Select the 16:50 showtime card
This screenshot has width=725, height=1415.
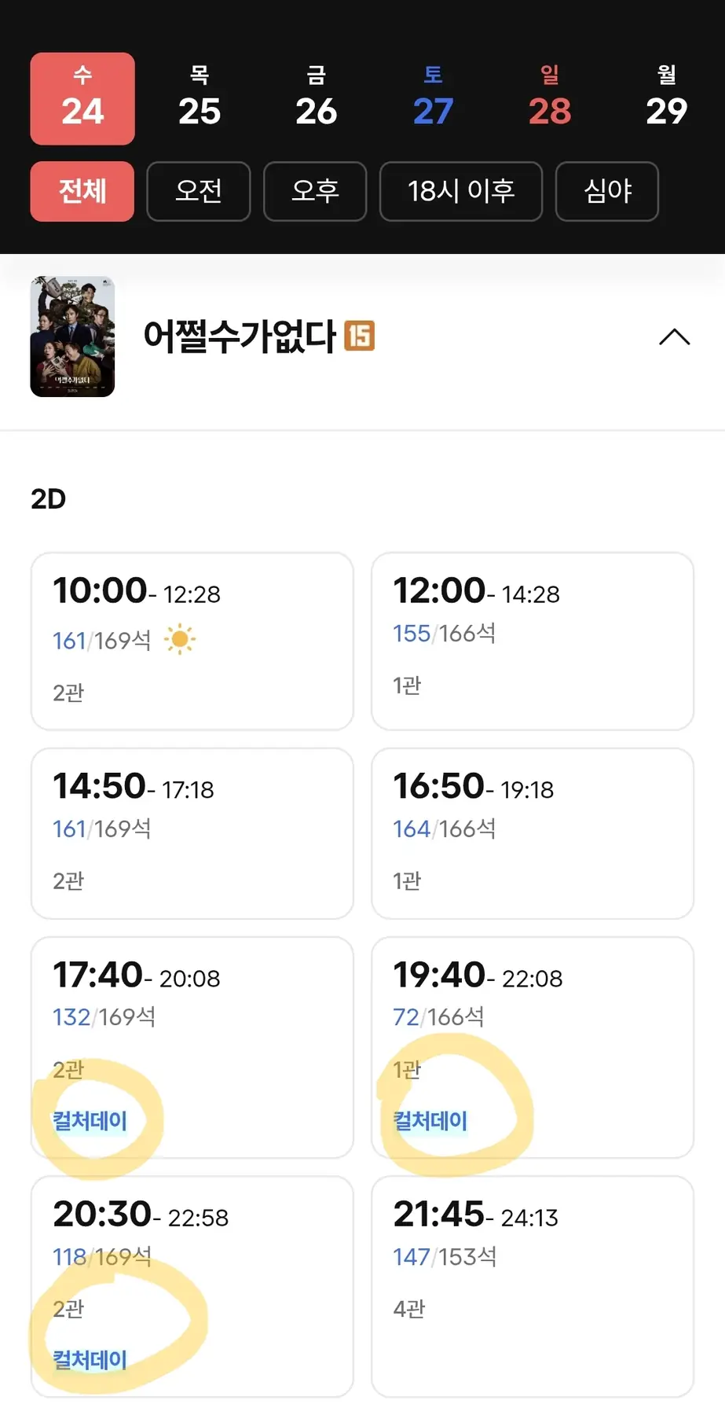(x=533, y=833)
